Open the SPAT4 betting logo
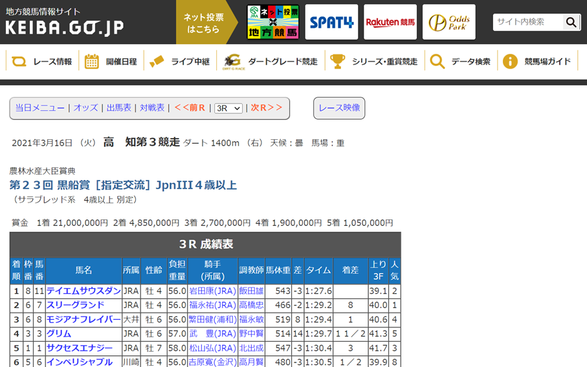 click(331, 22)
